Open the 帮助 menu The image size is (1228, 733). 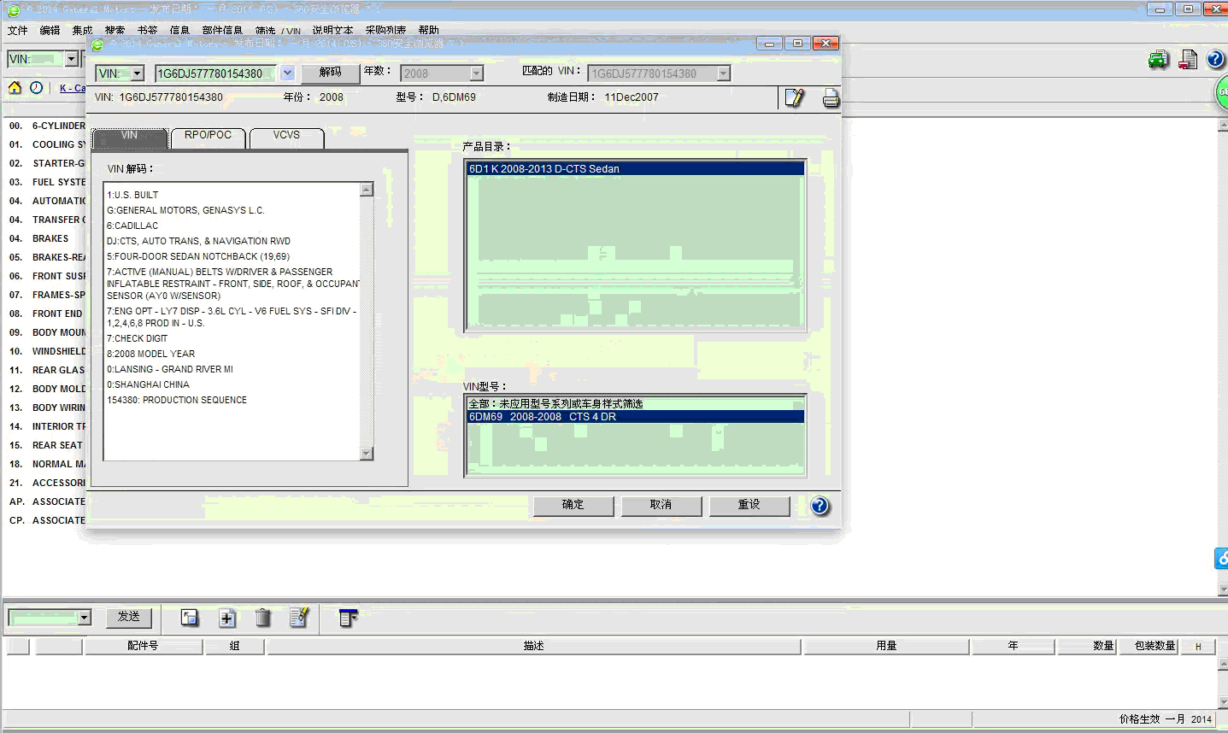(x=428, y=30)
